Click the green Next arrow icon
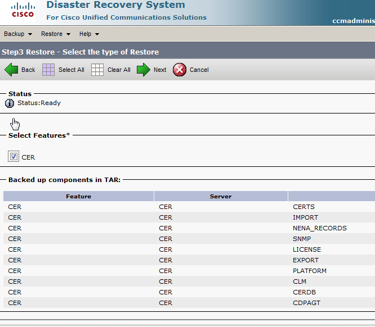This screenshot has width=375, height=327. 144,70
